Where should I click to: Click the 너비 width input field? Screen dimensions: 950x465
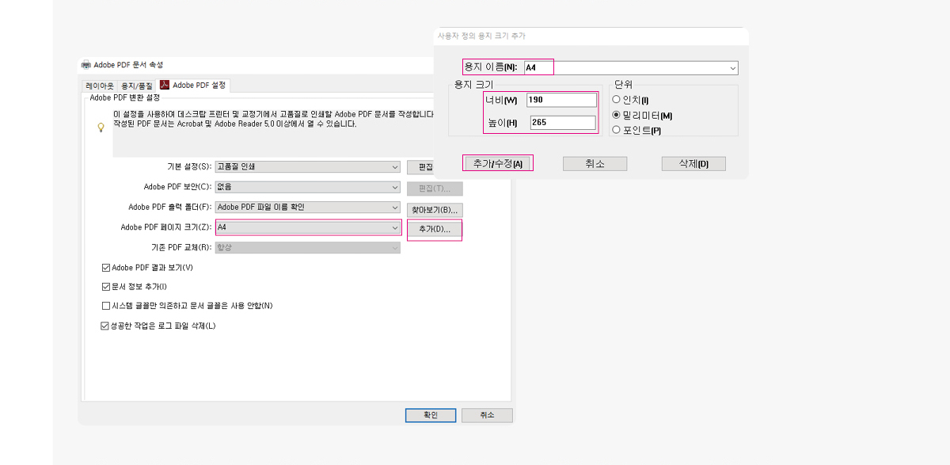coord(560,100)
